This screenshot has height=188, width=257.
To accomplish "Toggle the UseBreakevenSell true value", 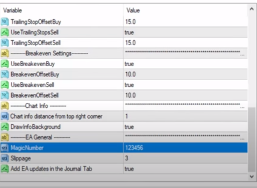I will pyautogui.click(x=129, y=85).
